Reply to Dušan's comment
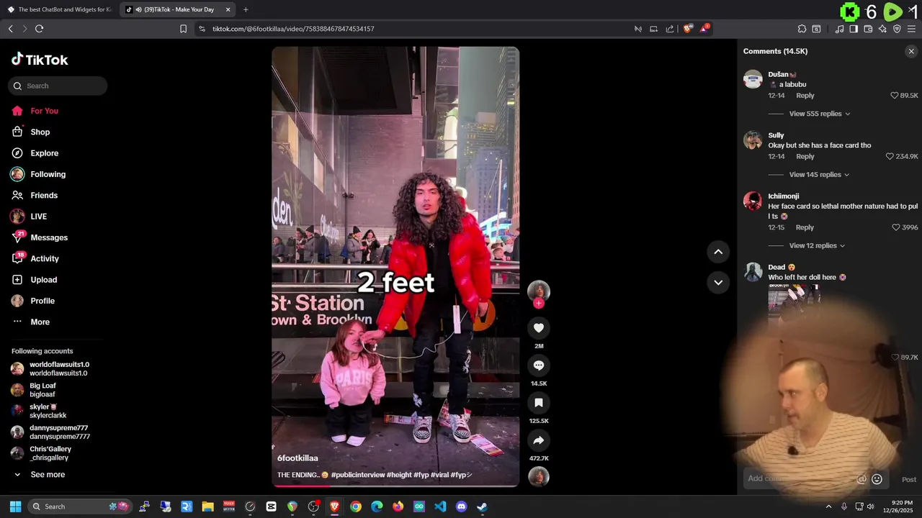 805,96
